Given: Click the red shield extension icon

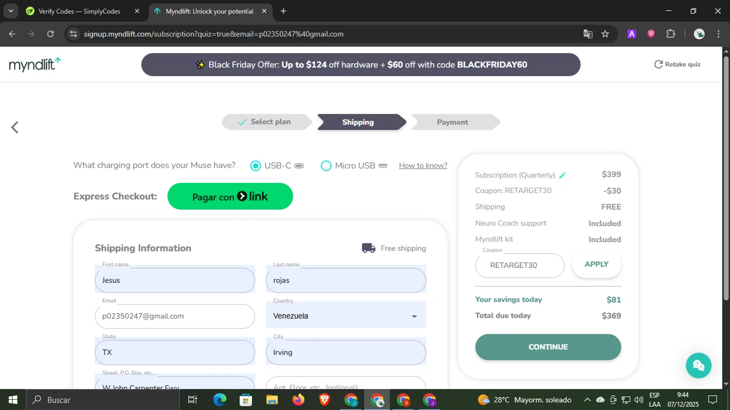Looking at the screenshot, I should pyautogui.click(x=651, y=34).
